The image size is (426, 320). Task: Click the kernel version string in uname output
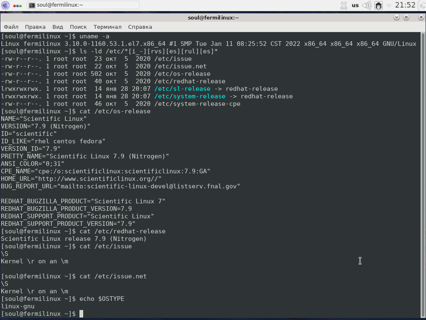115,44
